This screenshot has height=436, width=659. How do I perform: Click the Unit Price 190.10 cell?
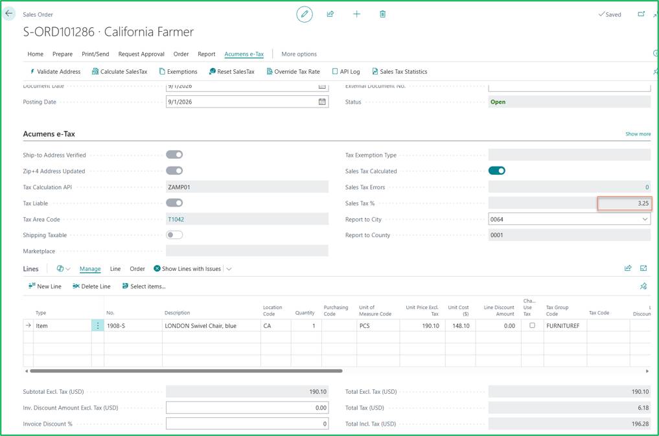click(422, 325)
